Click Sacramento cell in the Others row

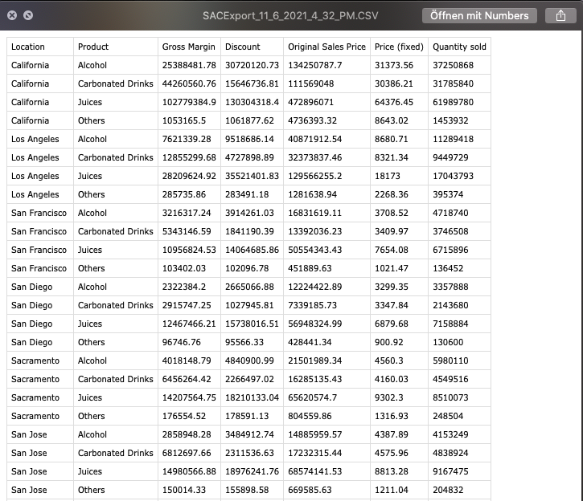[35, 416]
